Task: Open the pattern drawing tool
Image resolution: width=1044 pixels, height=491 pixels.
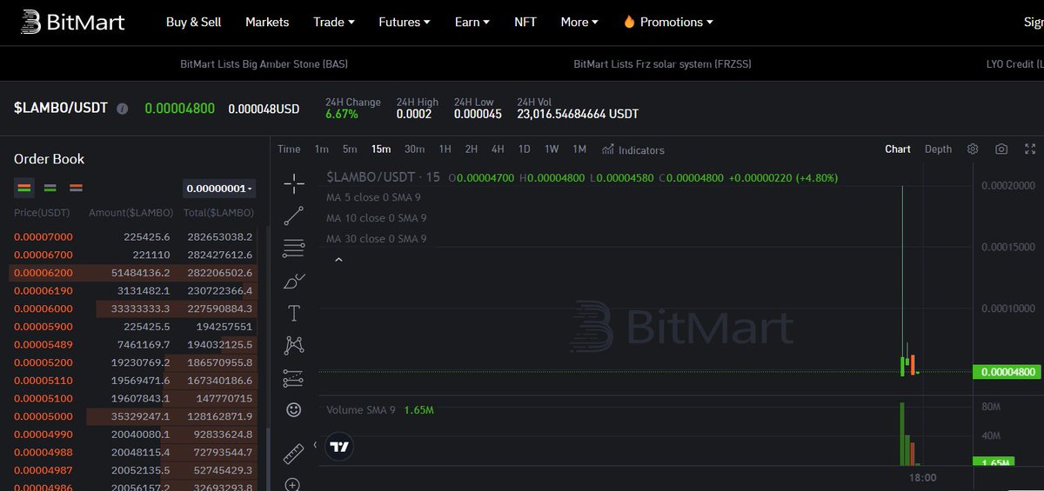Action: coord(294,345)
